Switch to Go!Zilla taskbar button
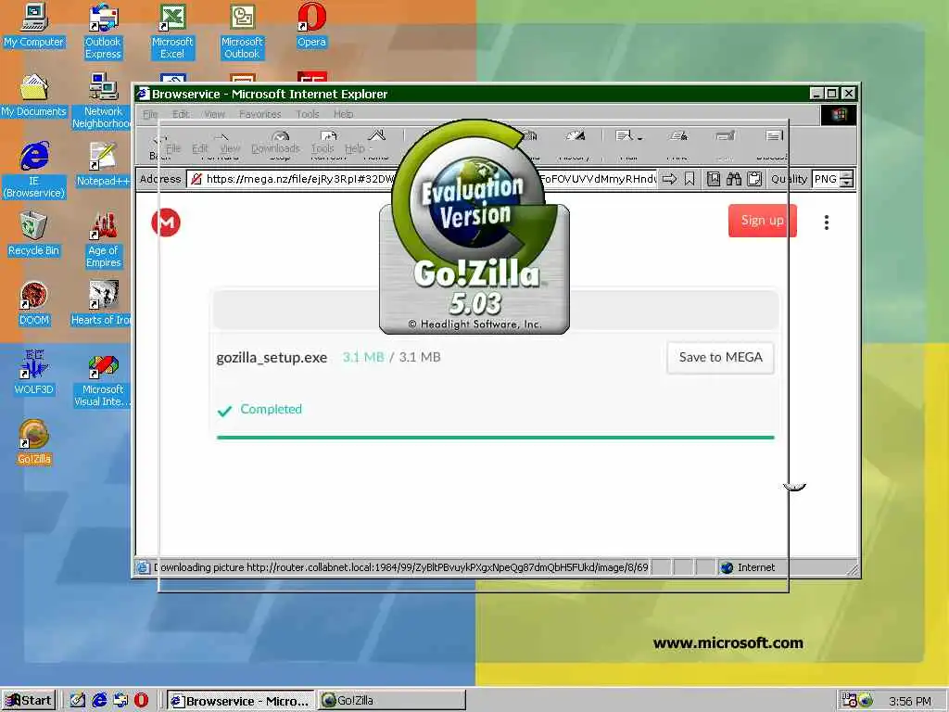 coord(392,701)
